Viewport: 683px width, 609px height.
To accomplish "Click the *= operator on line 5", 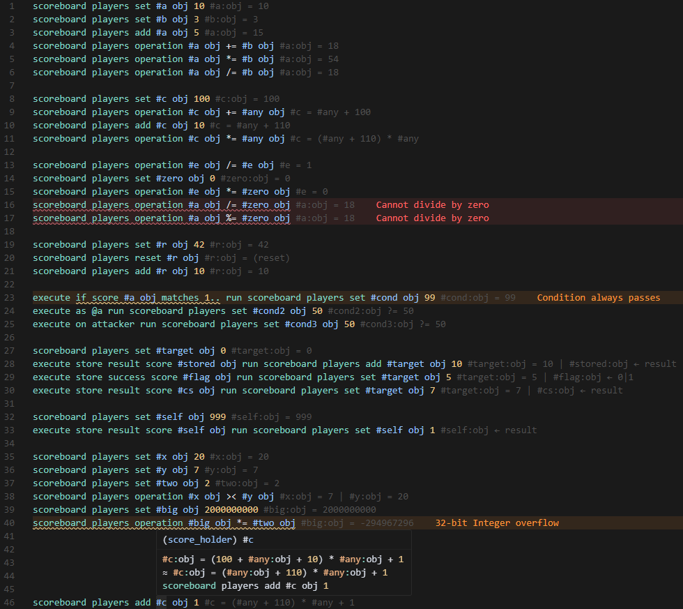I will (x=231, y=59).
